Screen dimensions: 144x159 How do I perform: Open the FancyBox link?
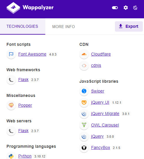[101, 148]
